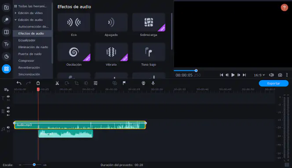Start voice recording with the microphone icon
The height and width of the screenshot is (168, 292).
(x=153, y=83)
